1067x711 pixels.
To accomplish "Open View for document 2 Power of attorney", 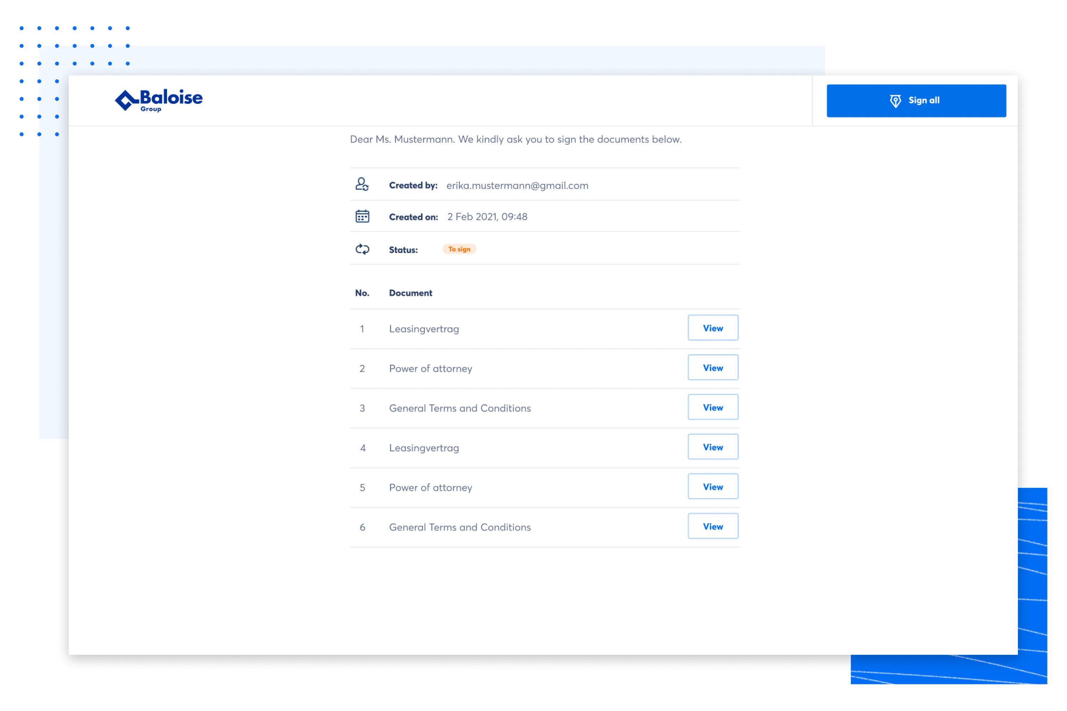I will tap(713, 368).
